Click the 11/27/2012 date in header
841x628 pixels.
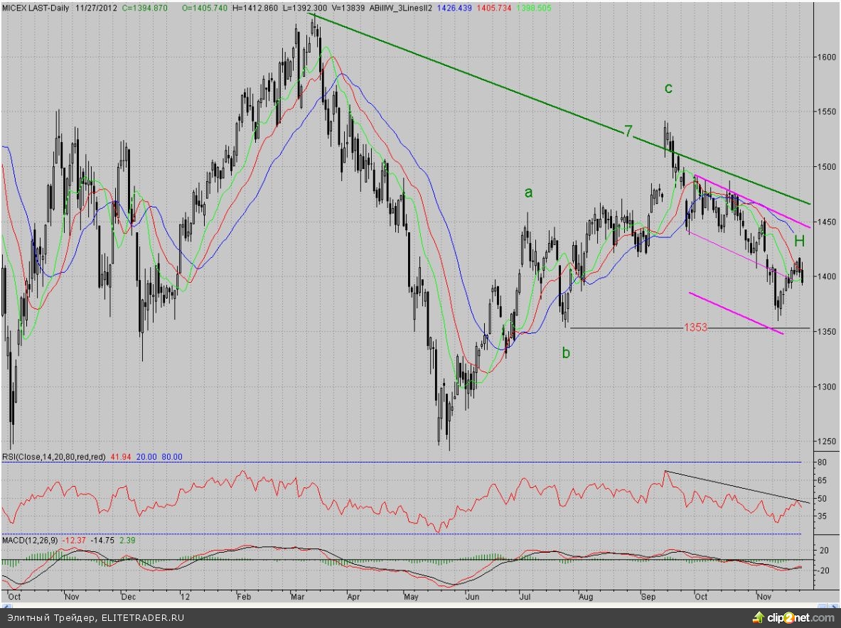tap(97, 6)
